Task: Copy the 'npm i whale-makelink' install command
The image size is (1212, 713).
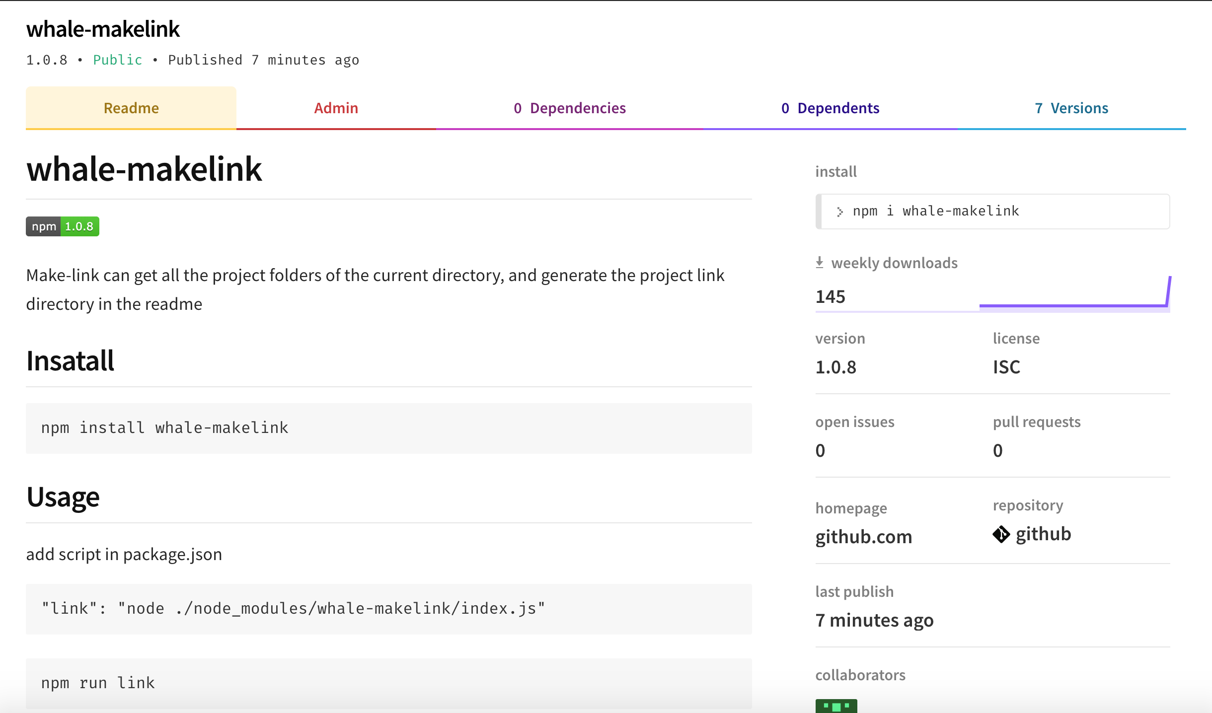Action: pyautogui.click(x=992, y=212)
